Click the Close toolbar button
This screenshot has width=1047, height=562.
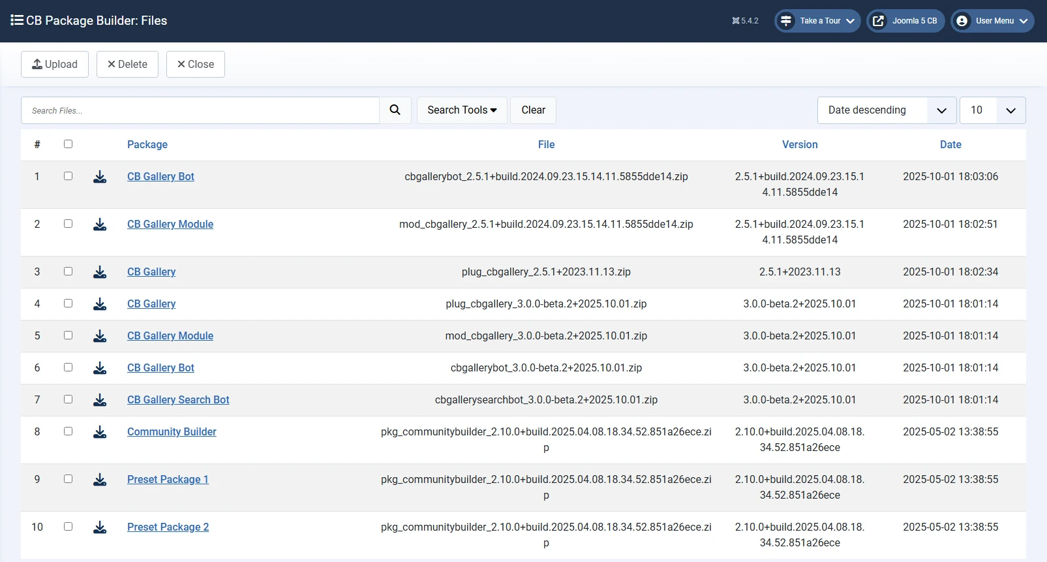[196, 65]
